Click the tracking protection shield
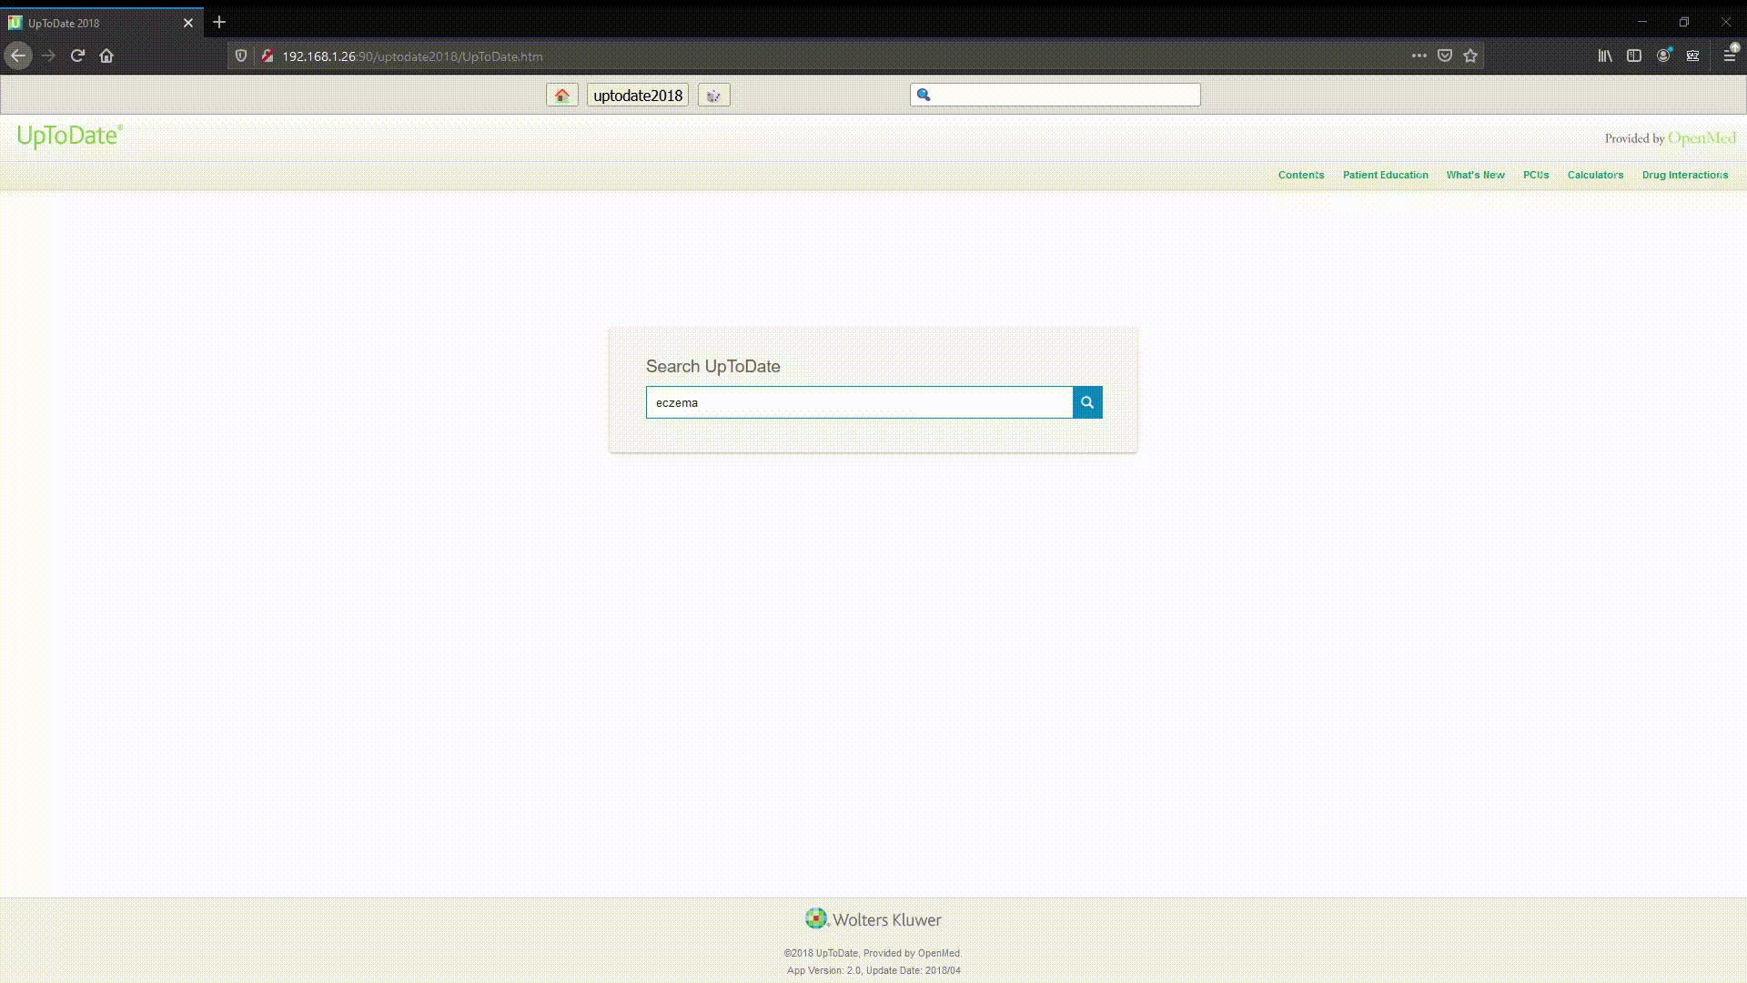 click(x=240, y=56)
